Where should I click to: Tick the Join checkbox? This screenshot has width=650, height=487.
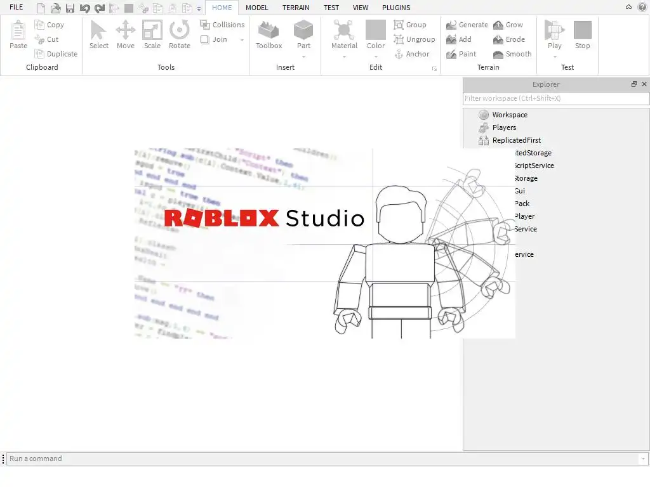click(x=205, y=39)
